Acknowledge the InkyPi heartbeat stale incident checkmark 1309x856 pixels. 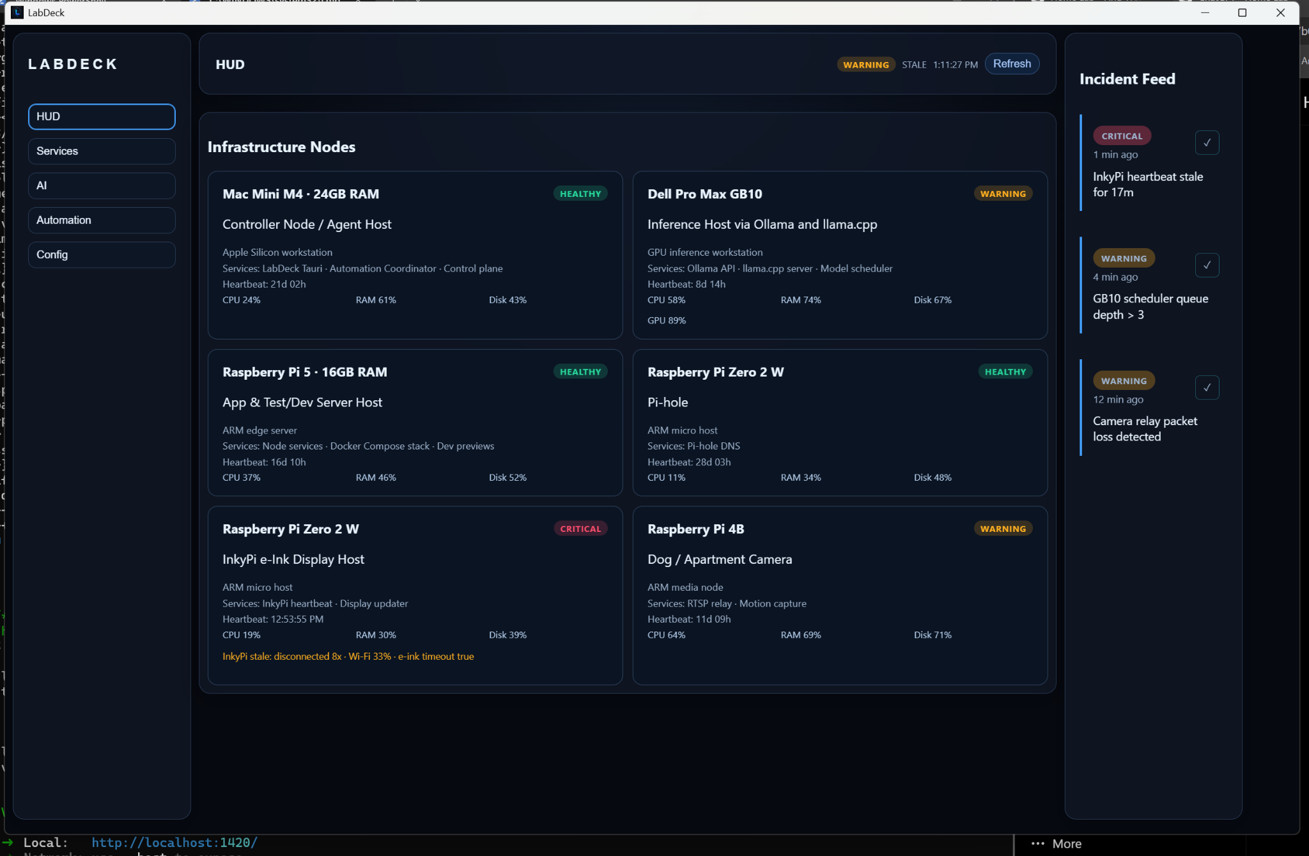(x=1207, y=143)
